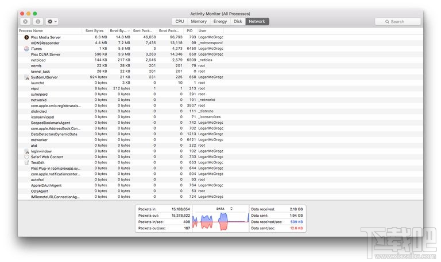Click the TextEdit app icon
Image resolution: width=441 pixels, height=262 pixels.
pyautogui.click(x=26, y=163)
